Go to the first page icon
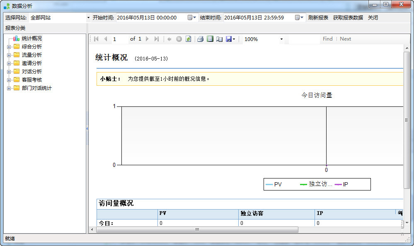 (x=96, y=39)
